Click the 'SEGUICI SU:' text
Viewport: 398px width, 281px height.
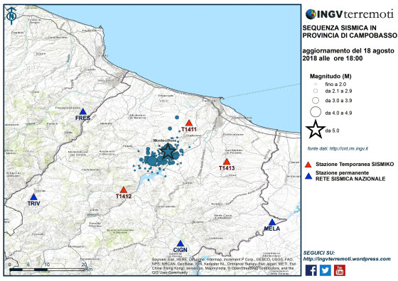(319, 253)
